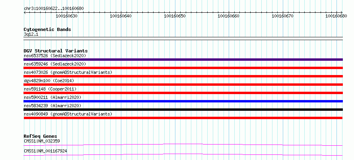This screenshot has width=354, height=160.
Task: Click the CMSS1|NM_001167924 gene label
Action: tap(45, 151)
